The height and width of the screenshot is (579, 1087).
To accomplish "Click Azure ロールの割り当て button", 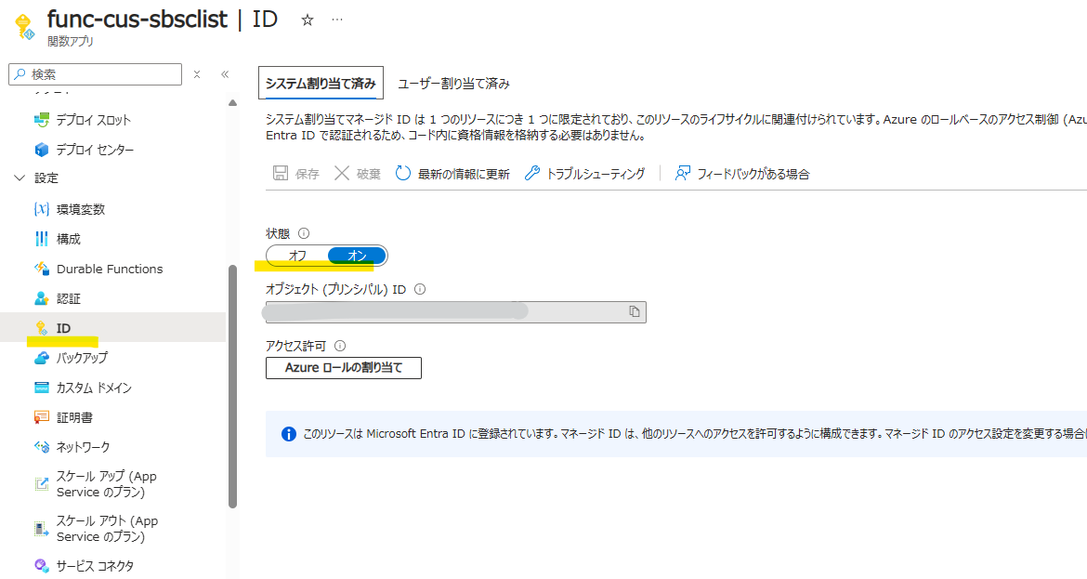I will [343, 367].
